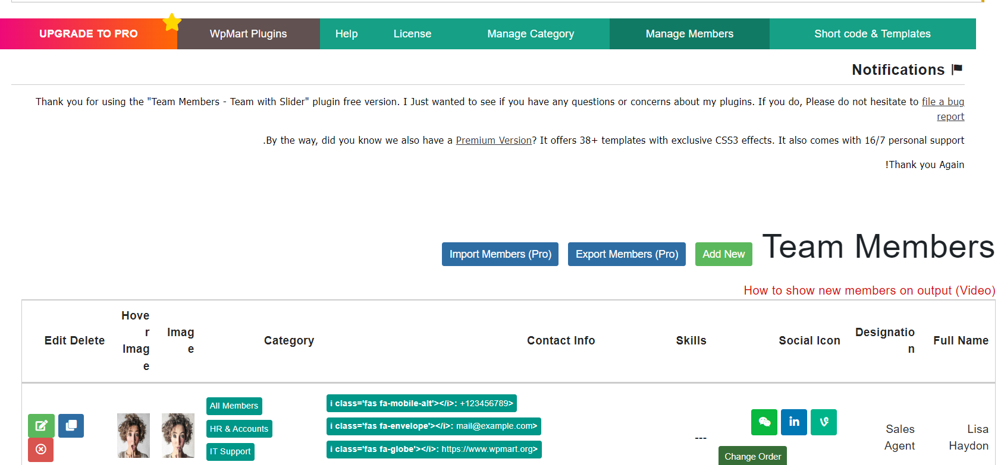Image resolution: width=1004 pixels, height=465 pixels.
Task: Follow the Premium Version link
Action: point(494,141)
